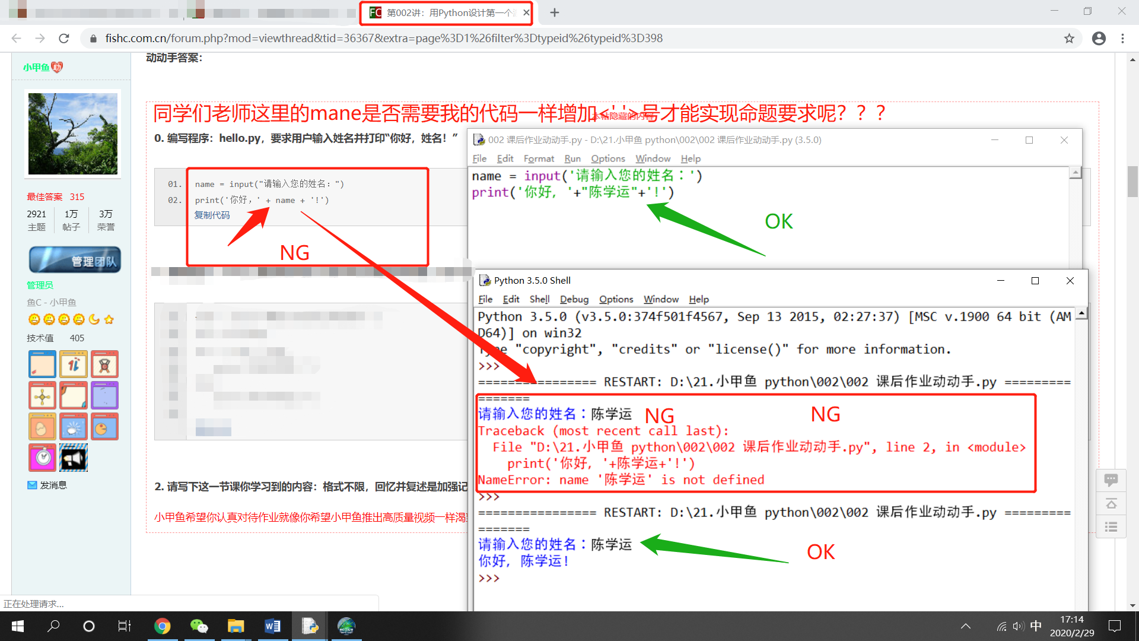Open the Windows Start menu
The image size is (1139, 641).
tap(18, 626)
